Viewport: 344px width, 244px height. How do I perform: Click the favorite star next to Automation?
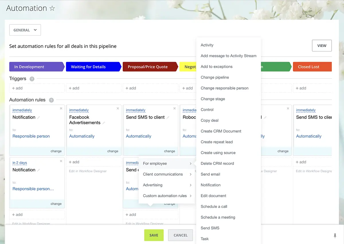coord(52,8)
